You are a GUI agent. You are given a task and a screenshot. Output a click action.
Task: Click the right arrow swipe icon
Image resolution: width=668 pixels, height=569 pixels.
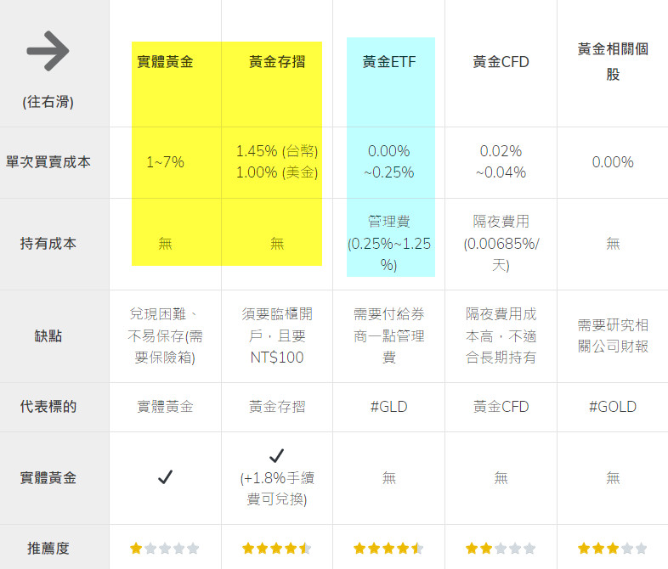pos(48,53)
